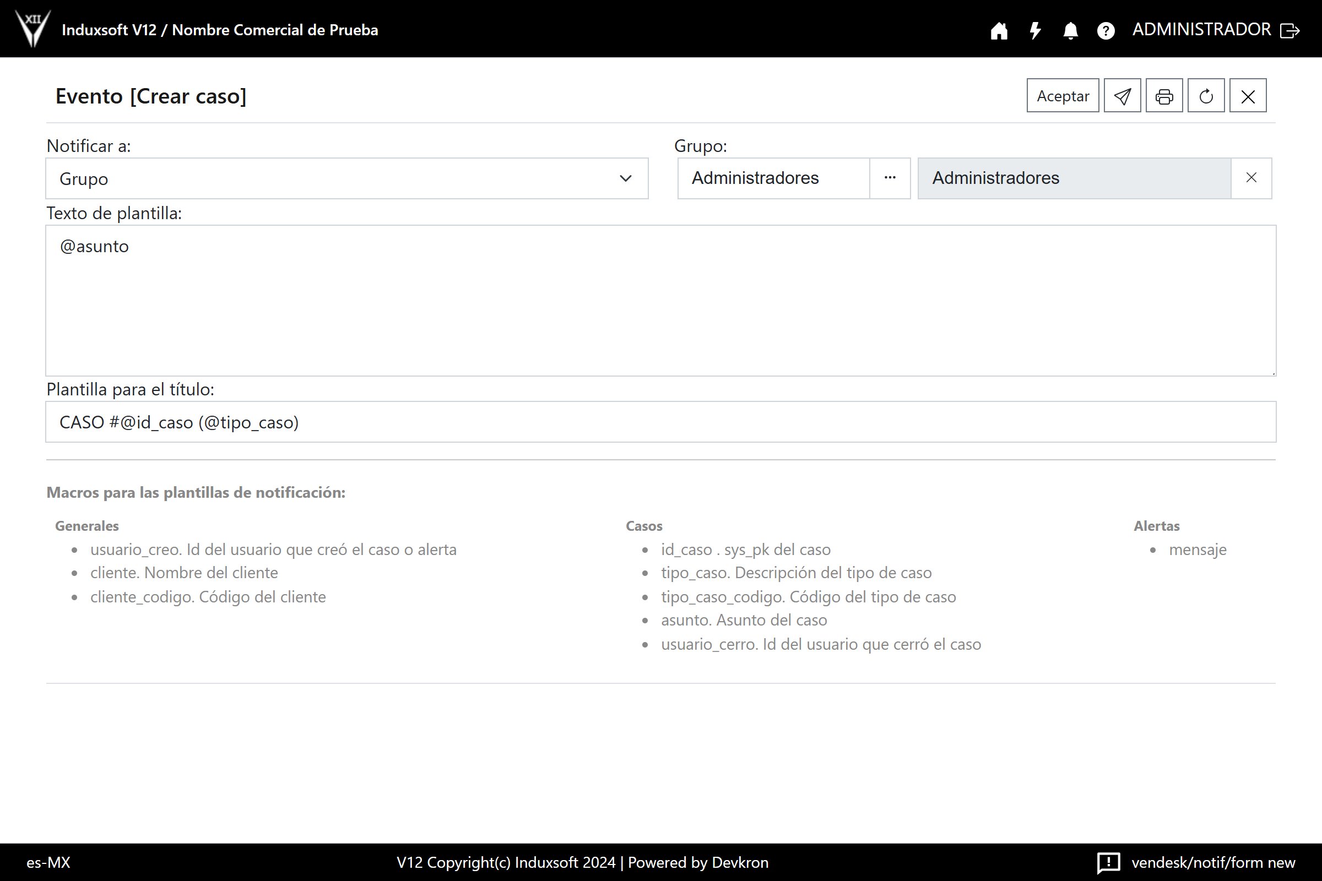
Task: Click the home icon in header
Action: (x=998, y=30)
